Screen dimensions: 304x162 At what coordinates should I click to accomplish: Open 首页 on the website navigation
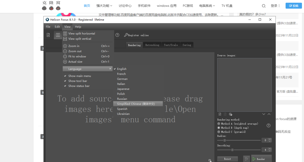(x=87, y=6)
